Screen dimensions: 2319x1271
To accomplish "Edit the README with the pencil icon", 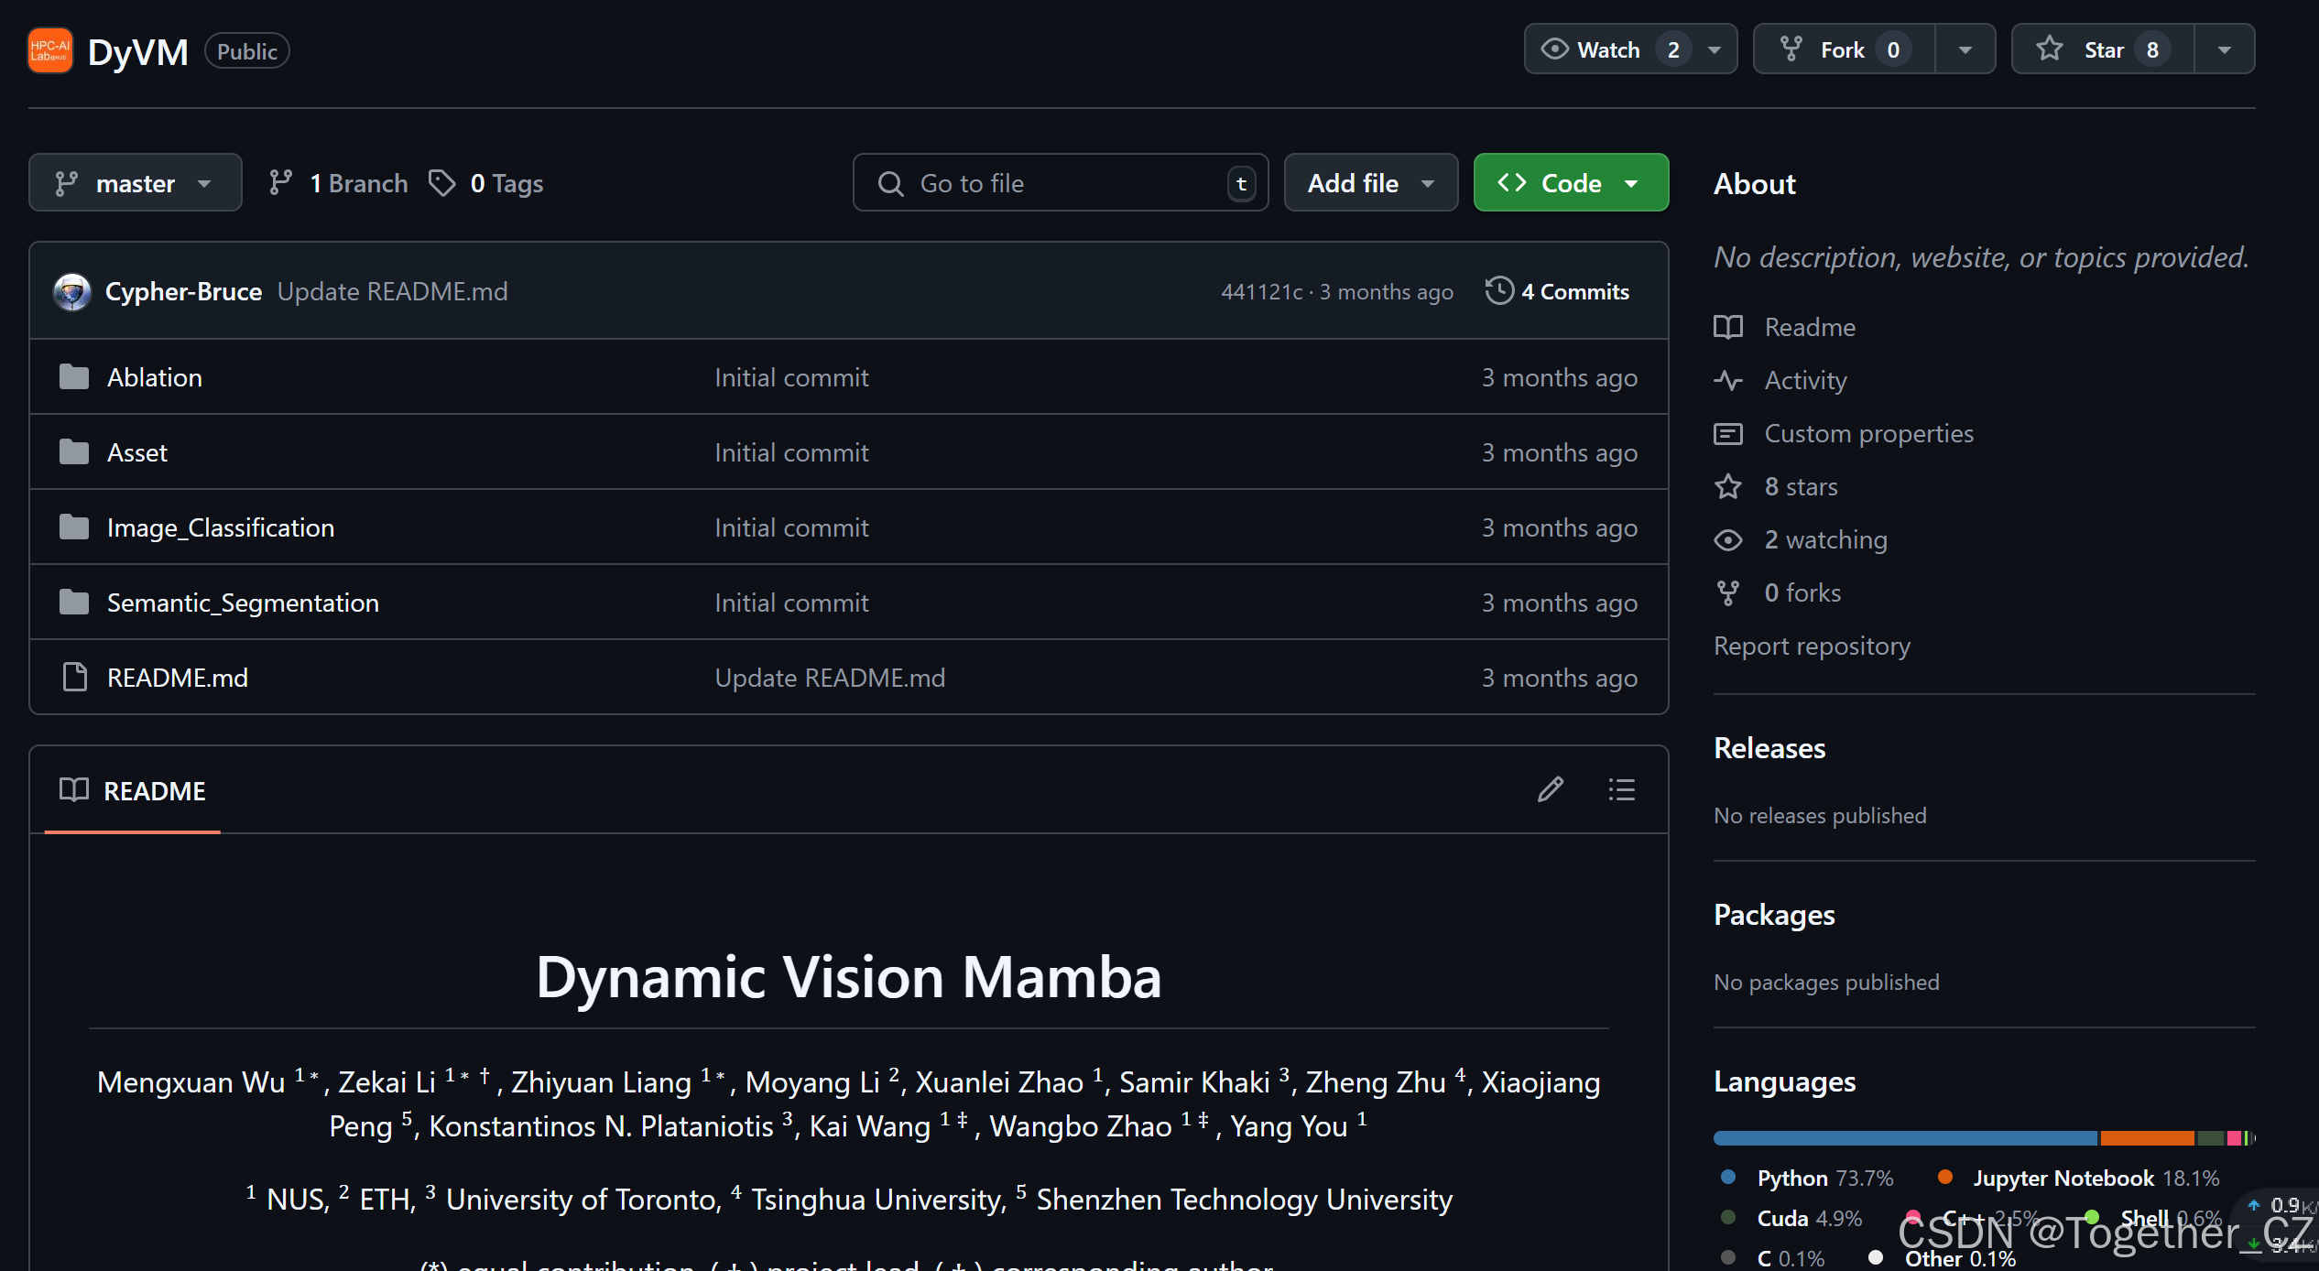I will click(x=1550, y=789).
